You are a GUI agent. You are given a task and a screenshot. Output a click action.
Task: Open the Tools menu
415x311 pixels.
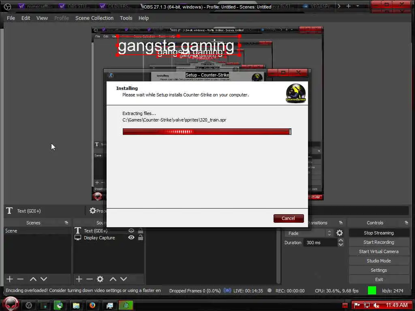pyautogui.click(x=126, y=18)
